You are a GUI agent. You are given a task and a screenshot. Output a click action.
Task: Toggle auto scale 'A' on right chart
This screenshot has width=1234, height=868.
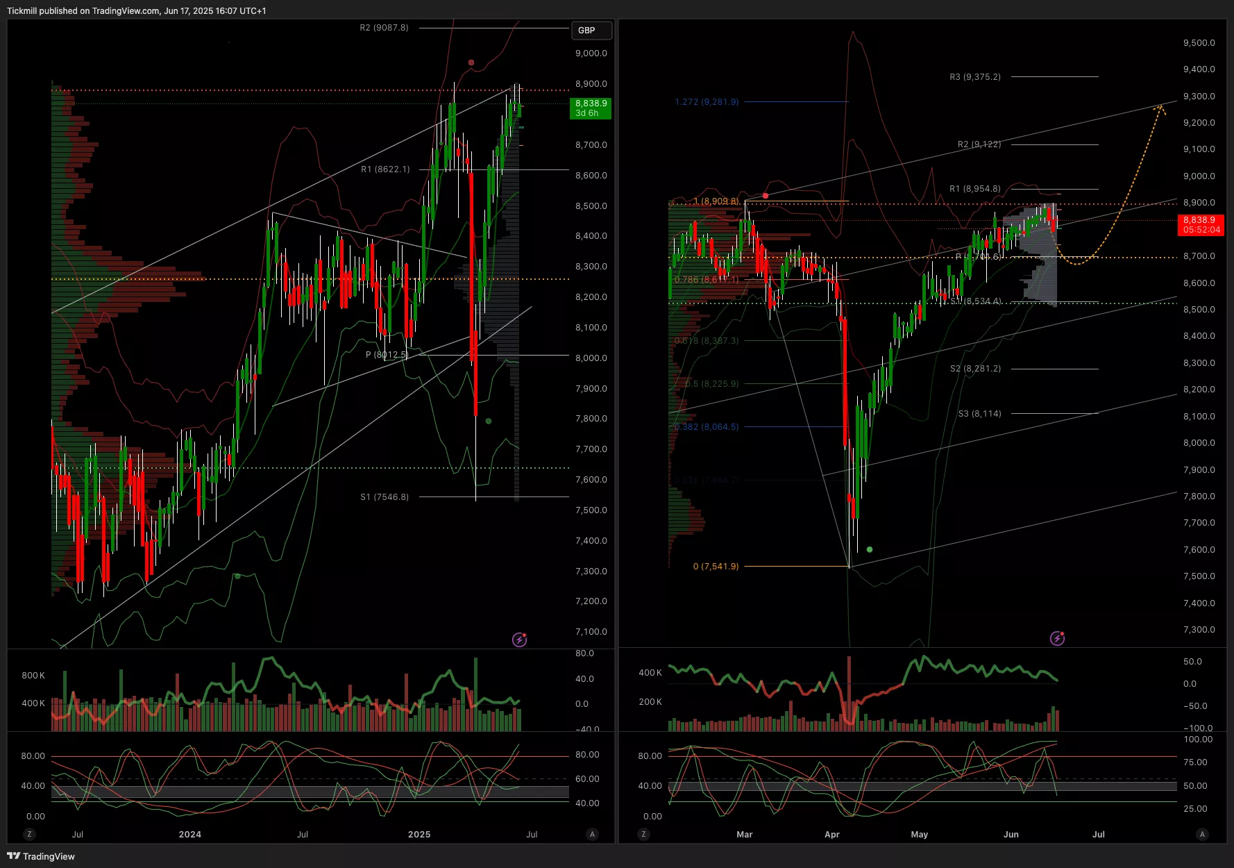[x=1202, y=834]
